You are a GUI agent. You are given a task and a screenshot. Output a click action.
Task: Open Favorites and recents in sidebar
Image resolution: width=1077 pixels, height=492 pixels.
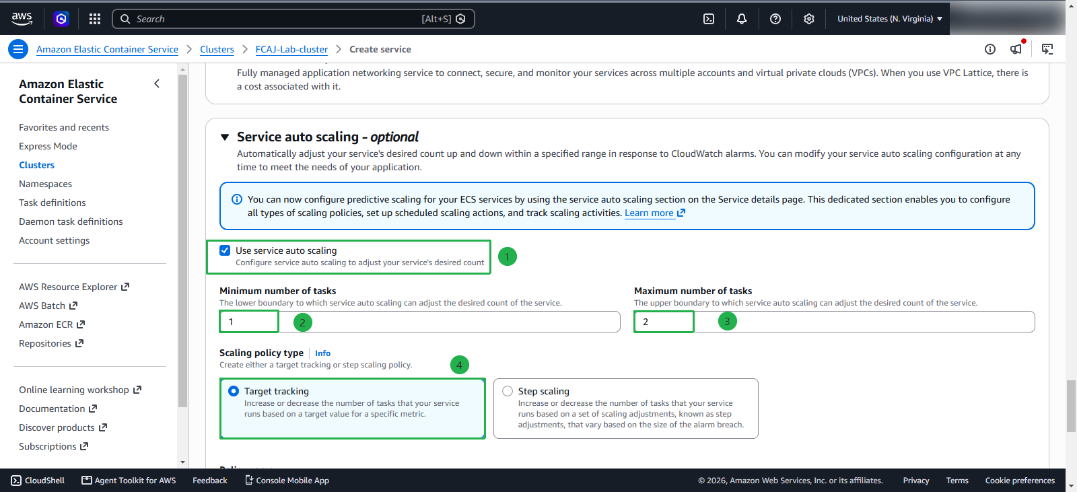point(64,127)
